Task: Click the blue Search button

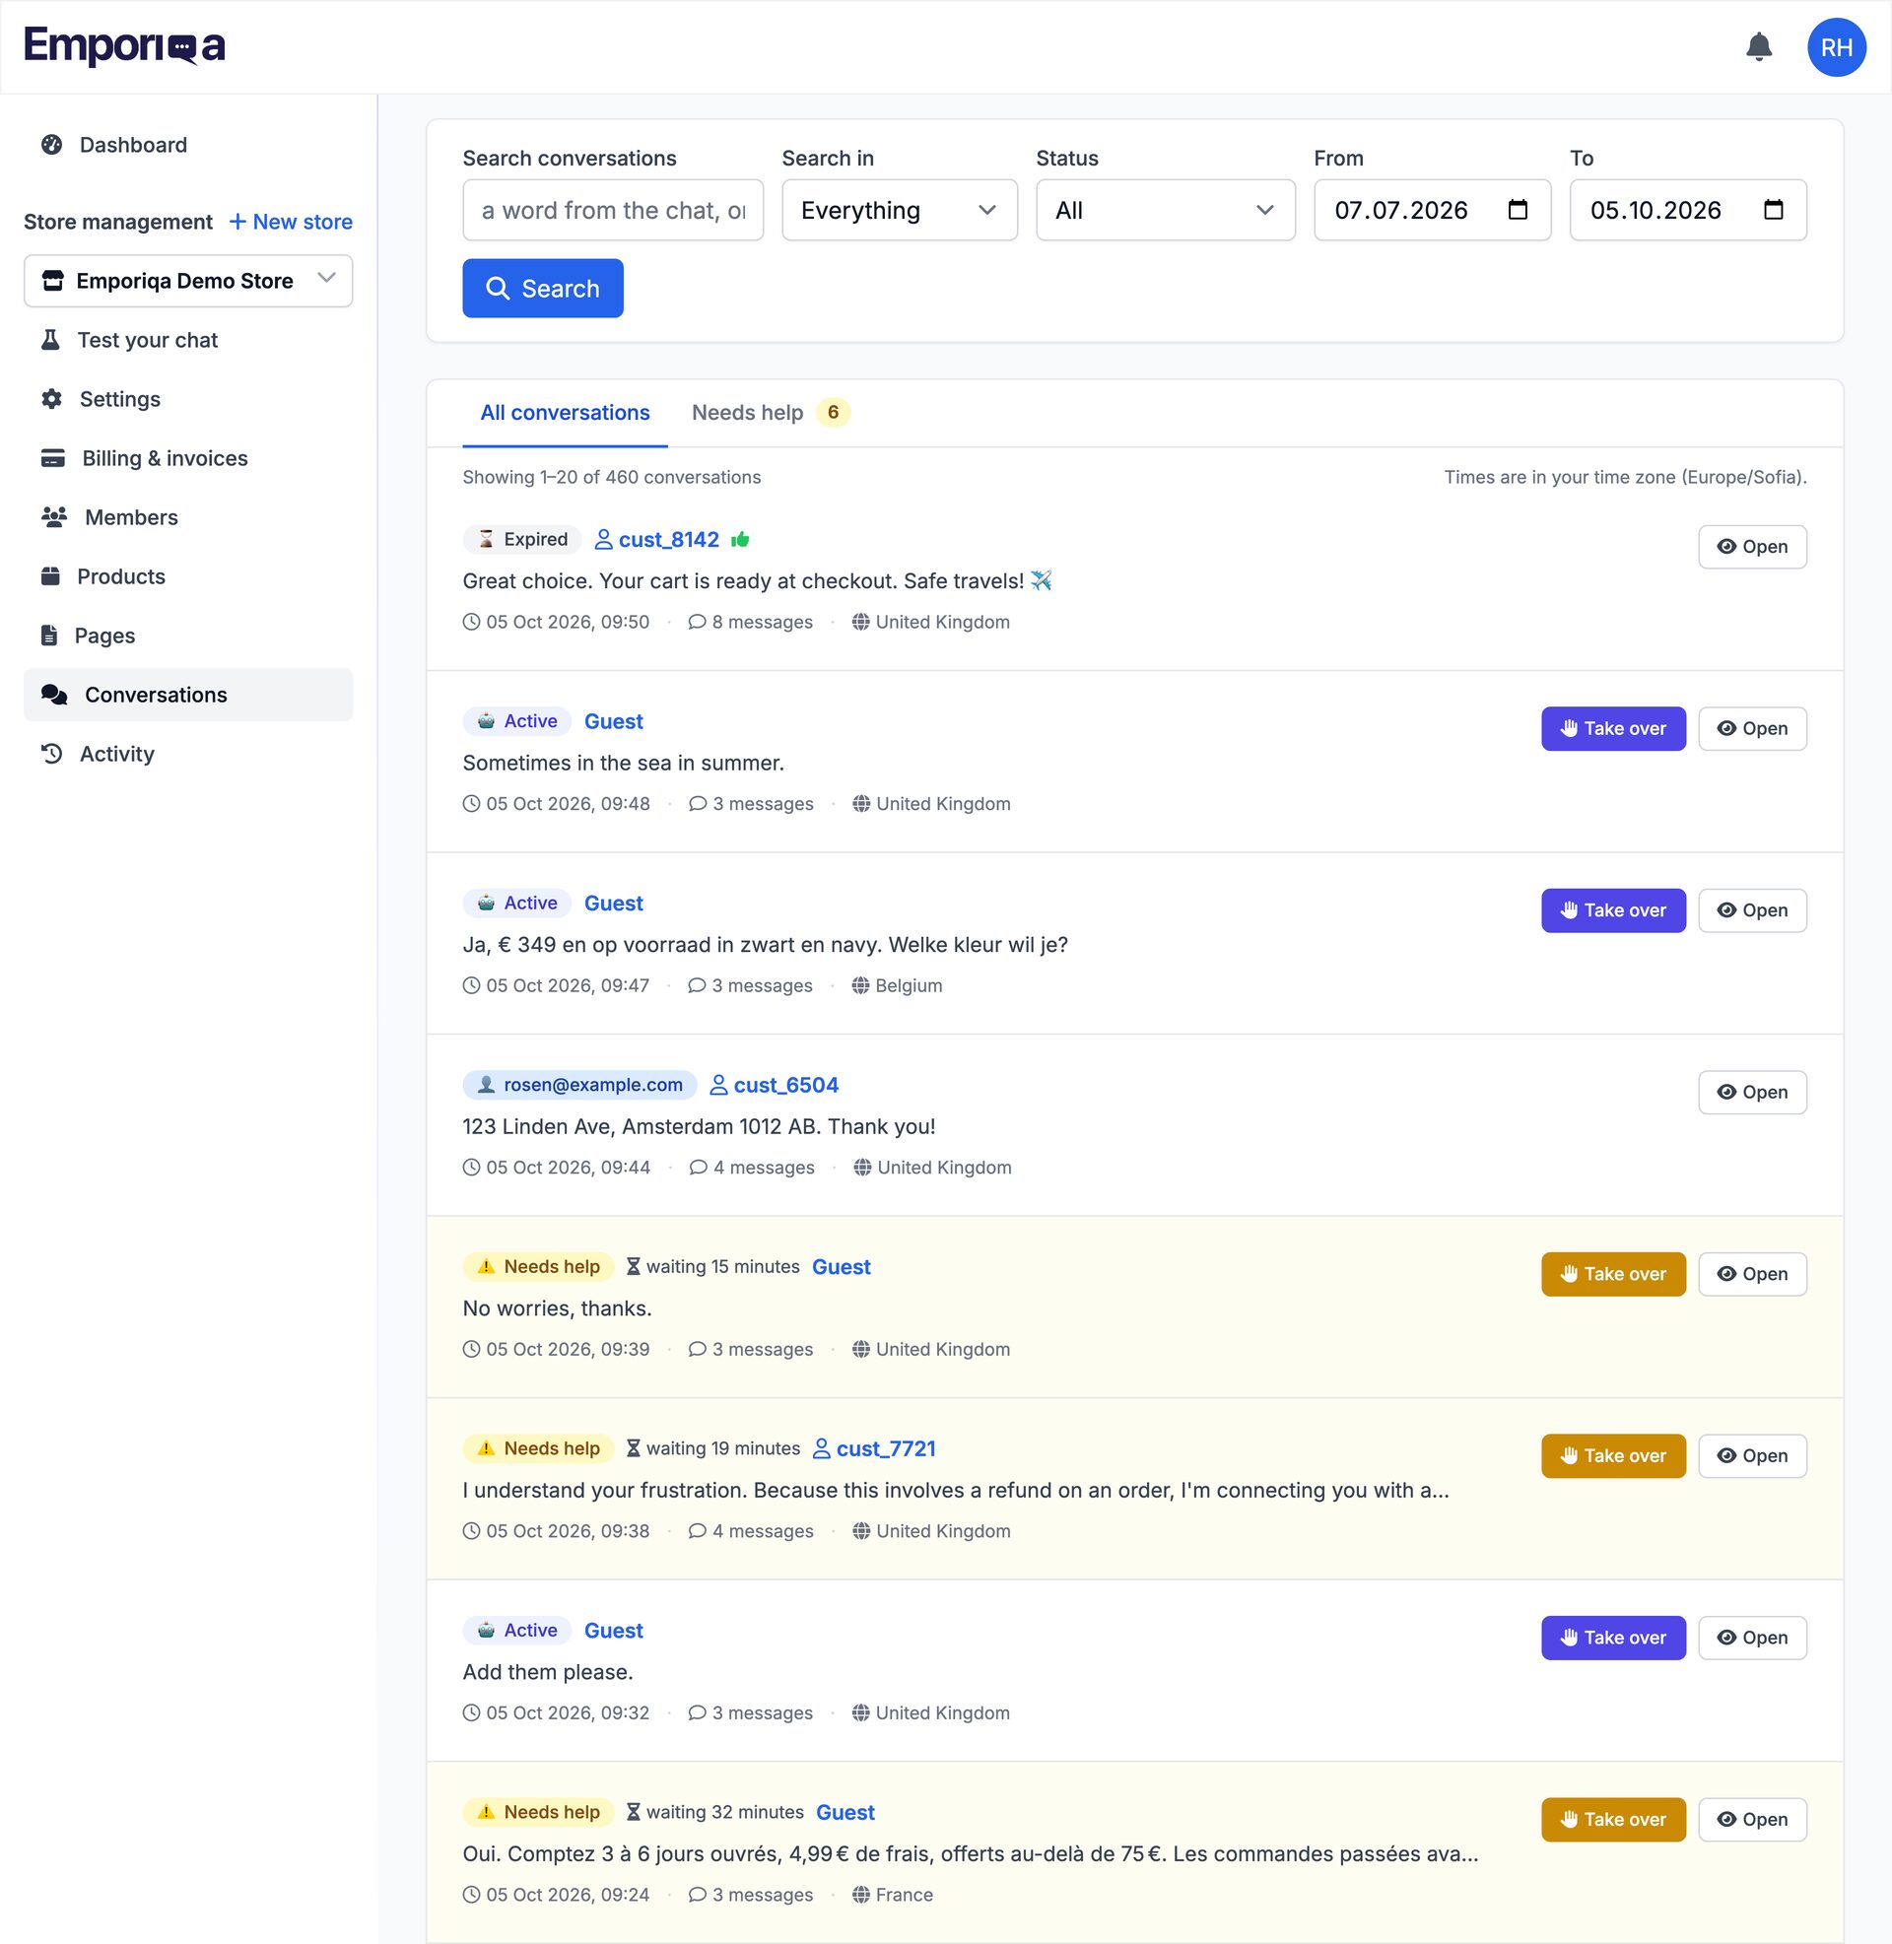Action: pos(543,288)
